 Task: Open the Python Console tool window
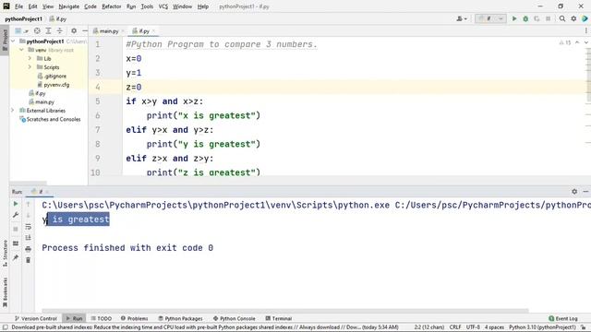coord(234,318)
